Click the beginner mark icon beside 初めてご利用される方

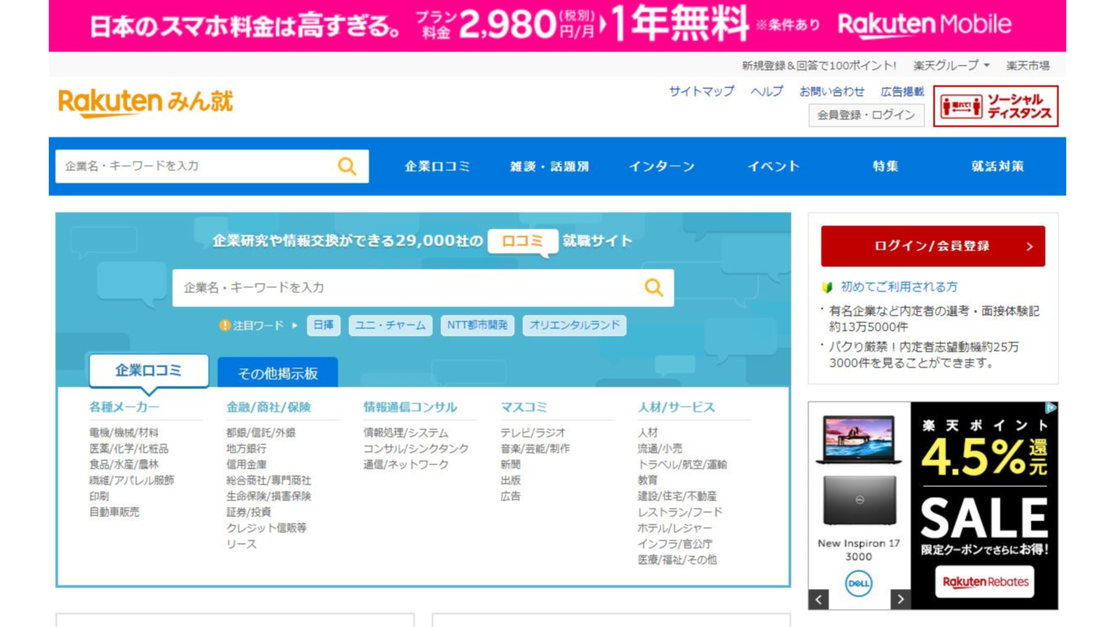click(828, 287)
